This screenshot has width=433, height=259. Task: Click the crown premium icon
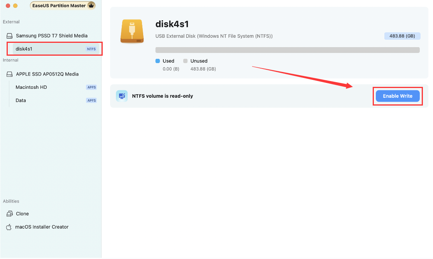click(x=91, y=5)
